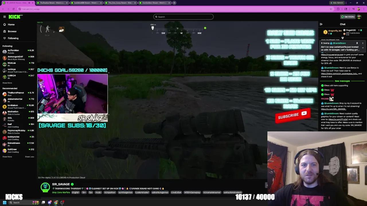Open Discord from the taskbar
The image size is (367, 206).
point(50,203)
